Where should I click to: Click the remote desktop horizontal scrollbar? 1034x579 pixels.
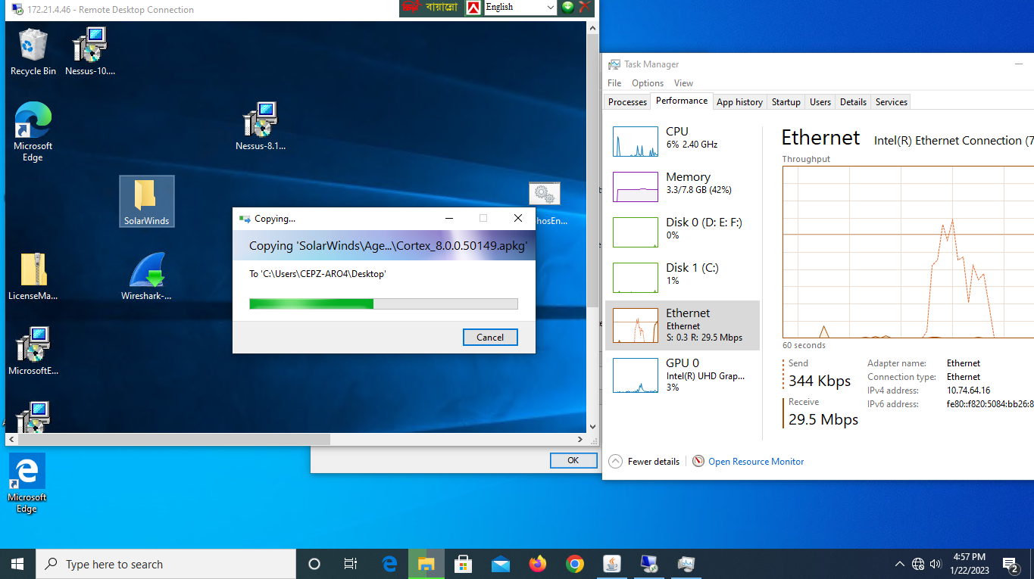point(173,440)
